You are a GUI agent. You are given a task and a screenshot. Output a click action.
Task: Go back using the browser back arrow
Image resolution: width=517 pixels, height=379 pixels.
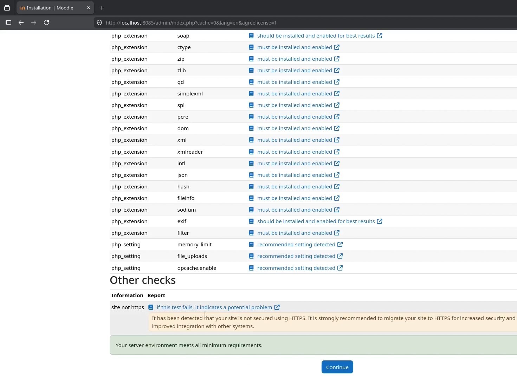21,22
